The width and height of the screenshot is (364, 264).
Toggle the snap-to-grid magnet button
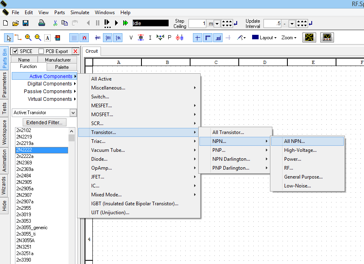click(x=84, y=38)
